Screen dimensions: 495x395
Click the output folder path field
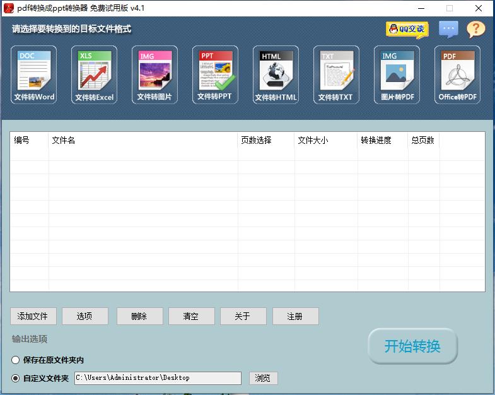[158, 378]
